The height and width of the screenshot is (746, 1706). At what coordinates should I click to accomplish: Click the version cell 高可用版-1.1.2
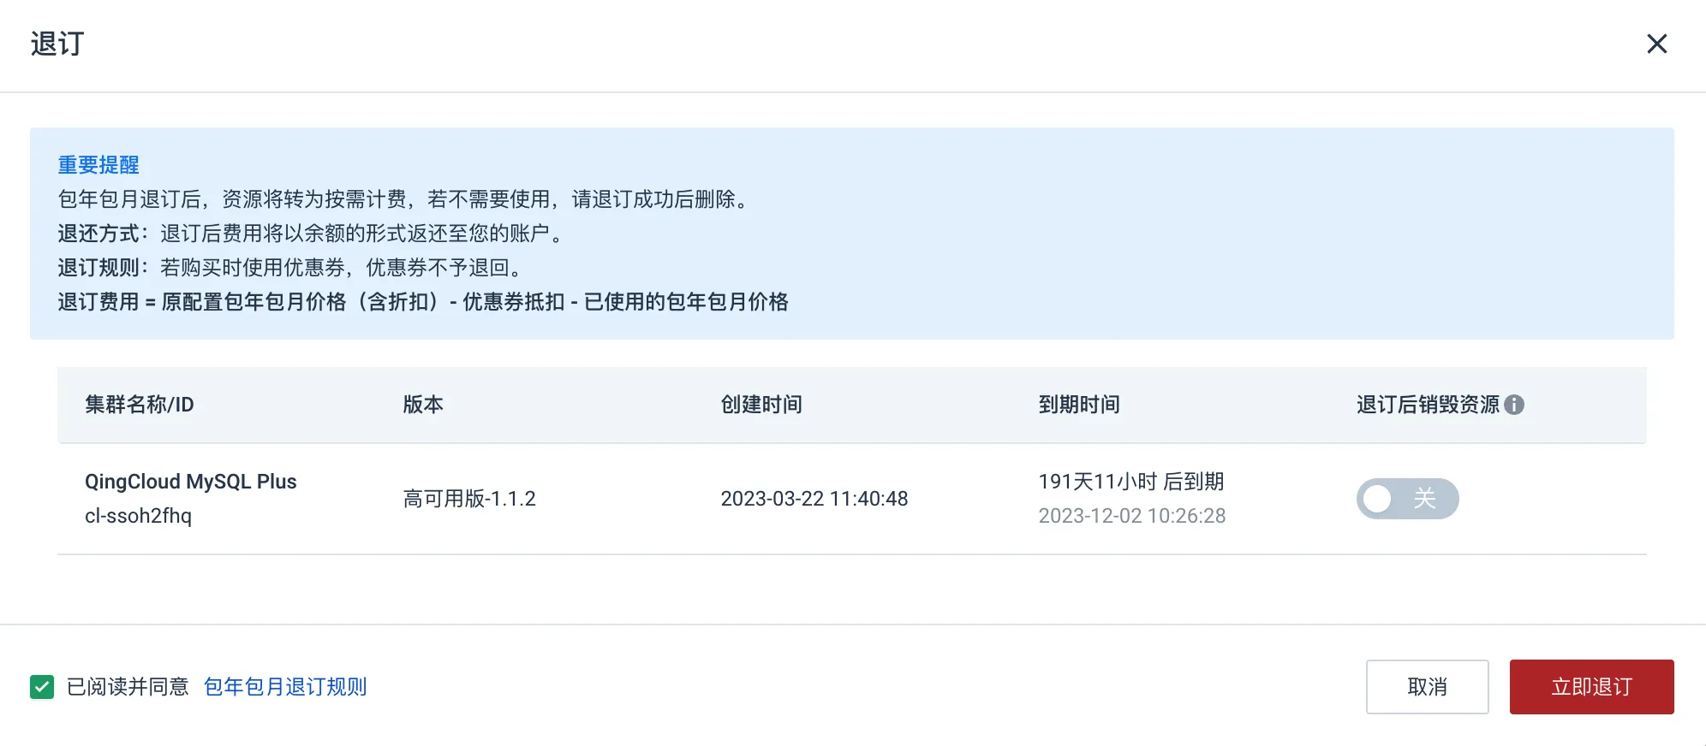[469, 499]
